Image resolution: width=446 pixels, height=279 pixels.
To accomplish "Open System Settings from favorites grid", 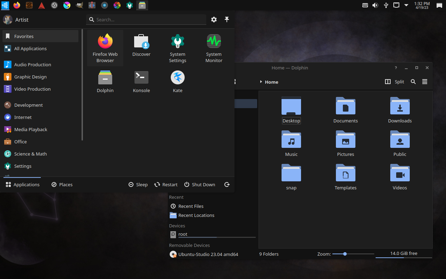I will click(x=177, y=48).
